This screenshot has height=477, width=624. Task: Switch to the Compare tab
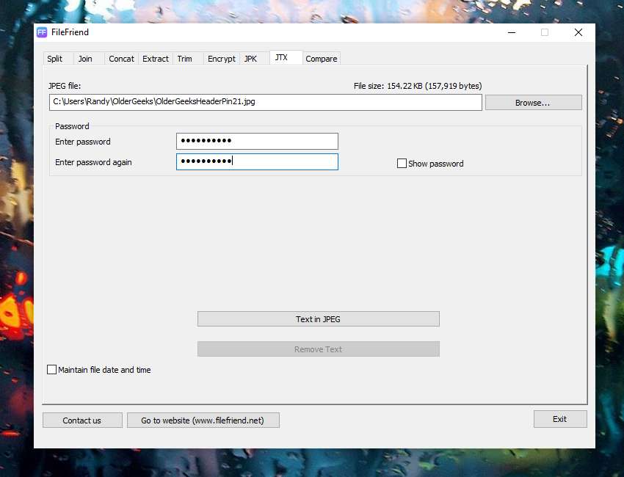[x=321, y=59]
